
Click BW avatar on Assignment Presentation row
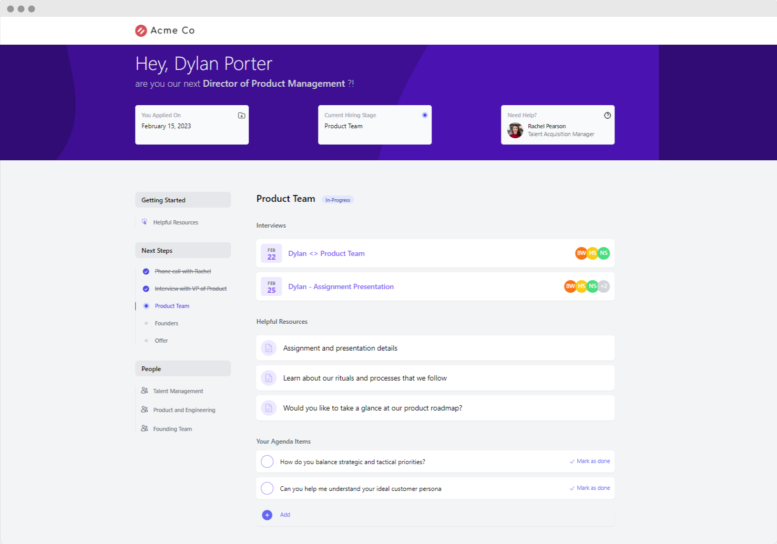coord(570,286)
